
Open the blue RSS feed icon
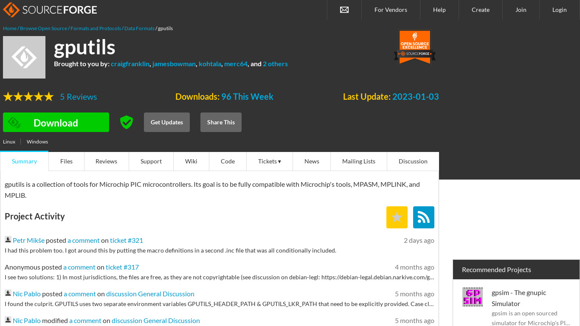click(424, 217)
